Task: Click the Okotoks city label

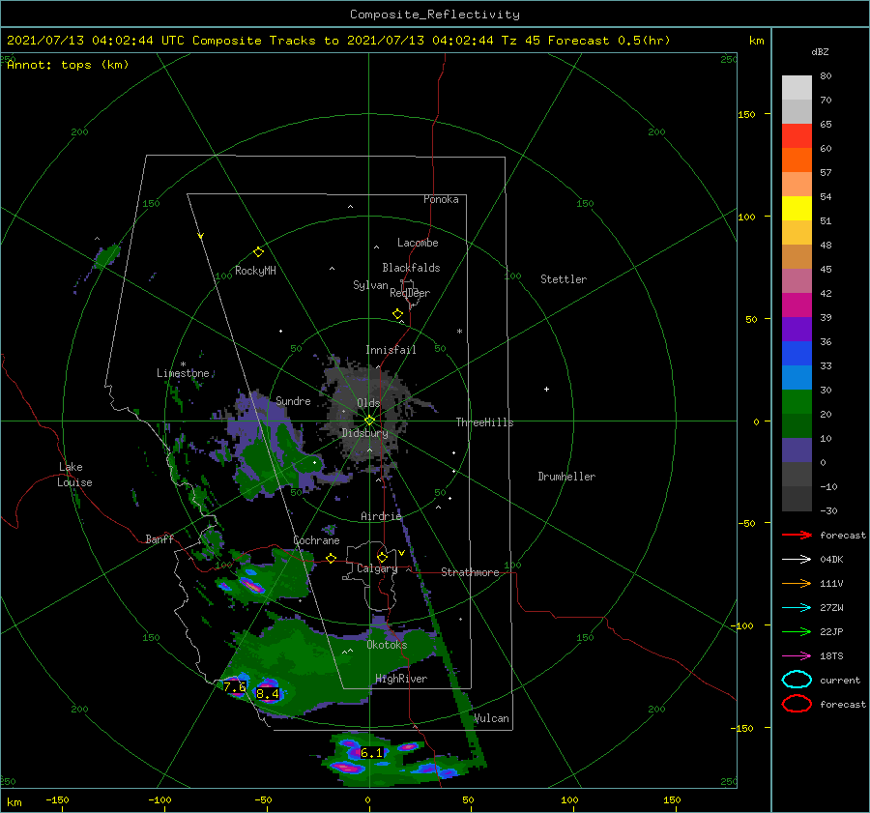Action: [387, 645]
